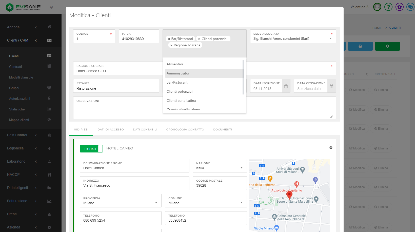This screenshot has height=232, width=415.
Task: Switch to the Dati Contabili tab
Action: coord(145,129)
